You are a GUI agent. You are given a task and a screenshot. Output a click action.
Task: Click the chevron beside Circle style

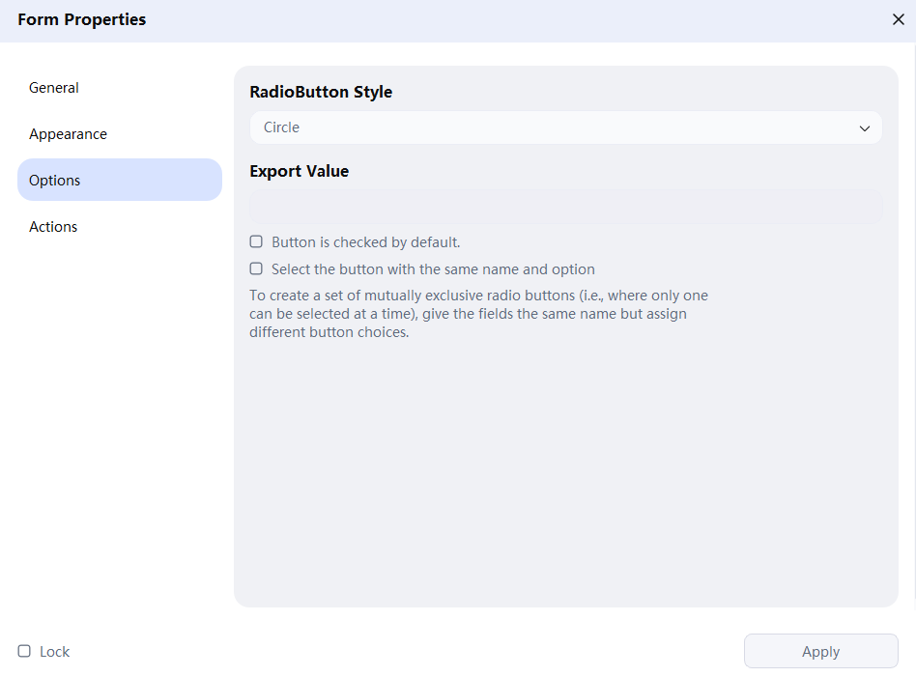click(x=865, y=127)
